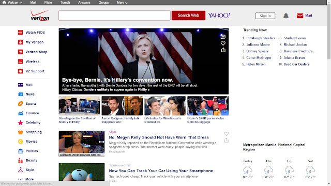
Task: Open the Finance chart icon
Action: pos(20,113)
